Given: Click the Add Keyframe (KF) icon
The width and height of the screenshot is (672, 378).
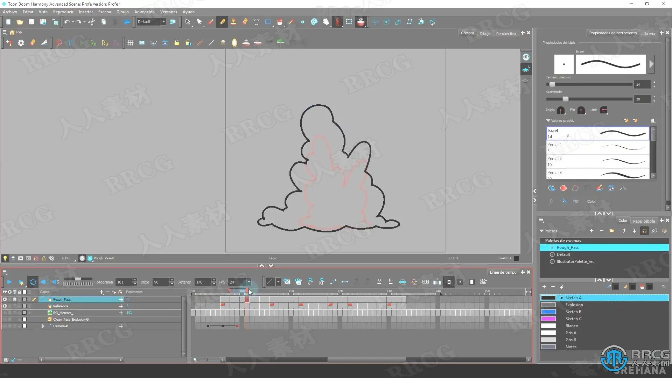Looking at the screenshot, I should (310, 282).
